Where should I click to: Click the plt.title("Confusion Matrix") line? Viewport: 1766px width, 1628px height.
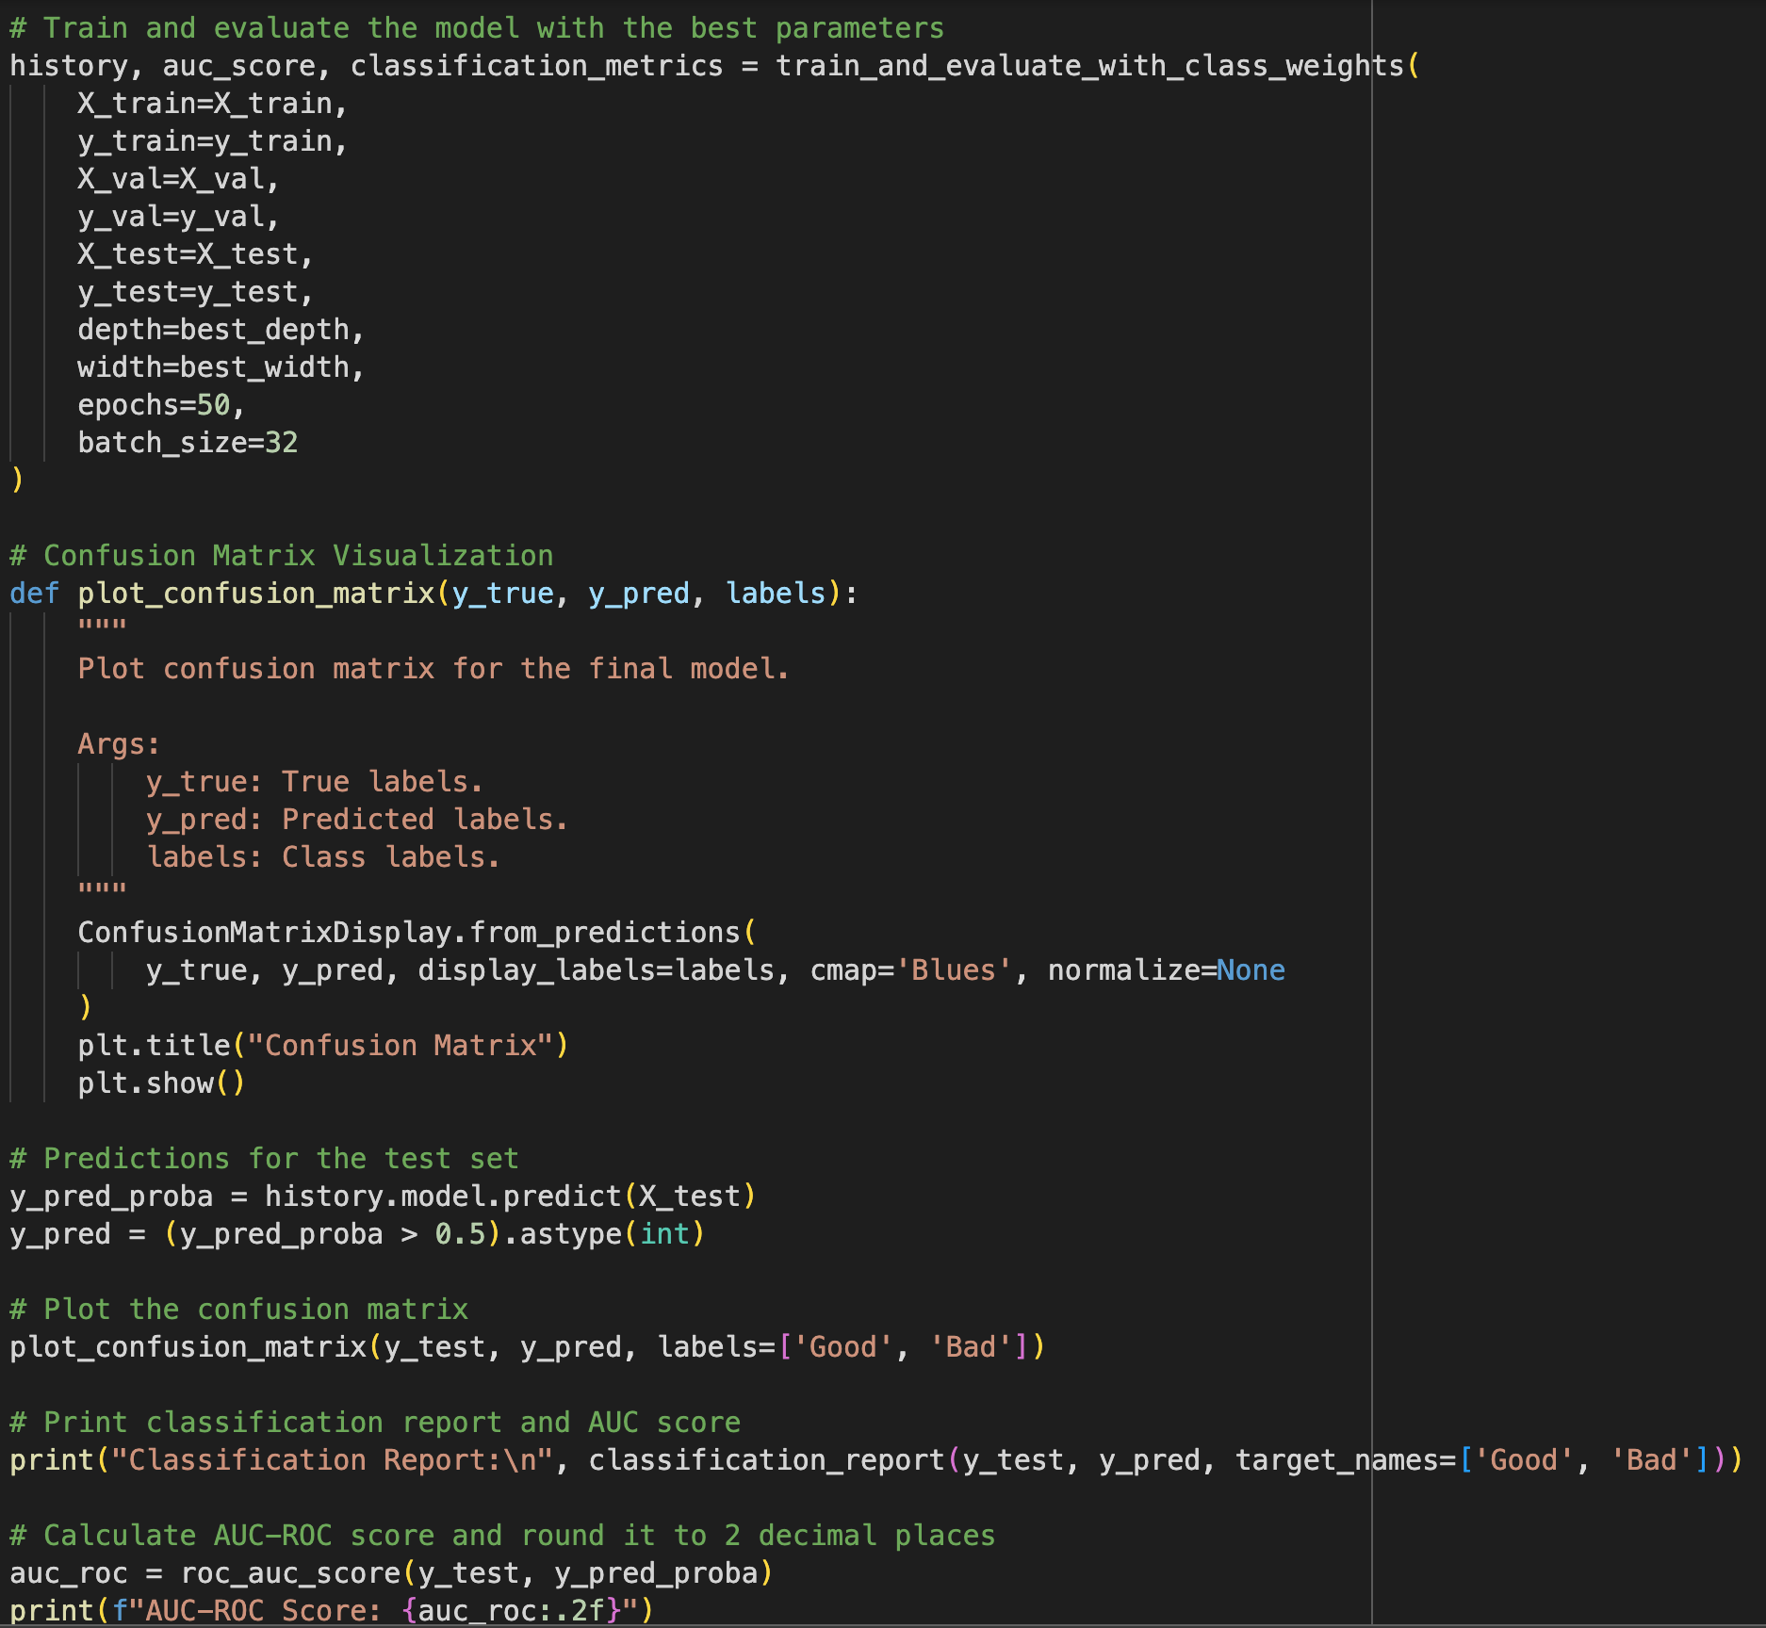323,1046
